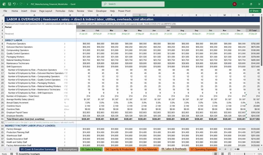Select the 06. Labor & Overheads sheet tab
The image size is (263, 155).
[174, 149]
